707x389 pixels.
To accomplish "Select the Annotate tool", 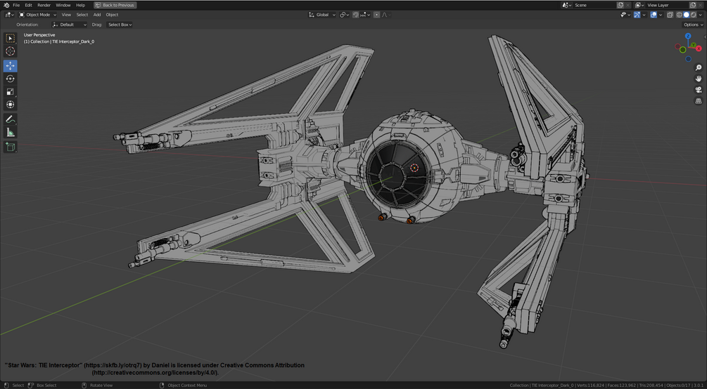I will click(11, 119).
